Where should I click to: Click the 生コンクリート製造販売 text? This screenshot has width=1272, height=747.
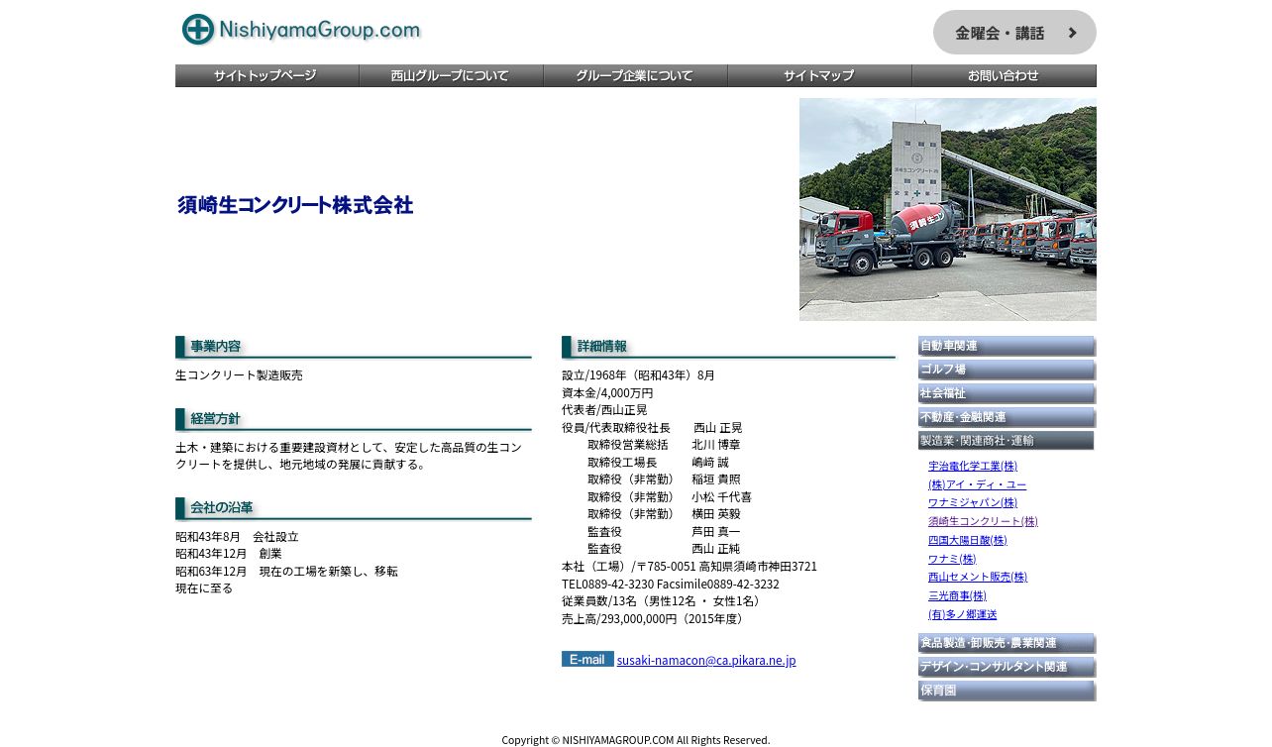pos(239,375)
